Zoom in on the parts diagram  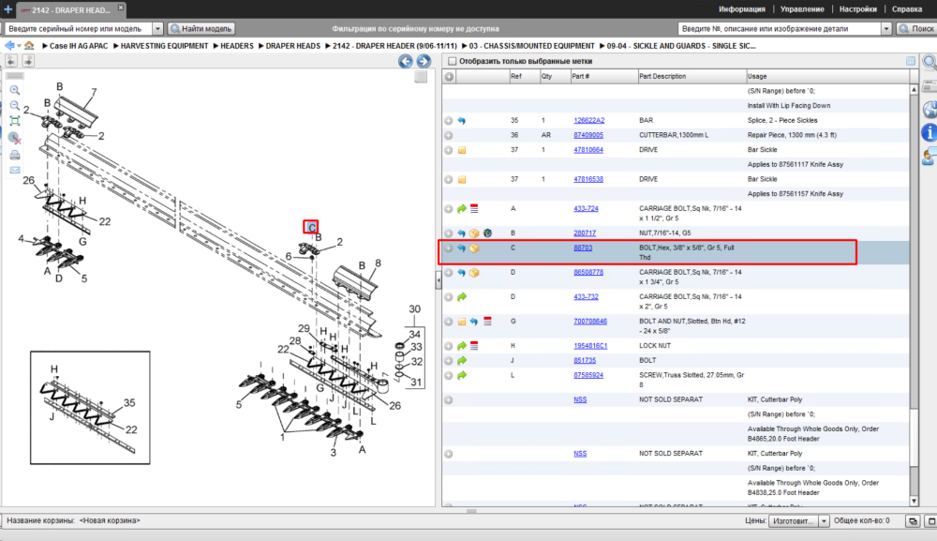pyautogui.click(x=15, y=90)
